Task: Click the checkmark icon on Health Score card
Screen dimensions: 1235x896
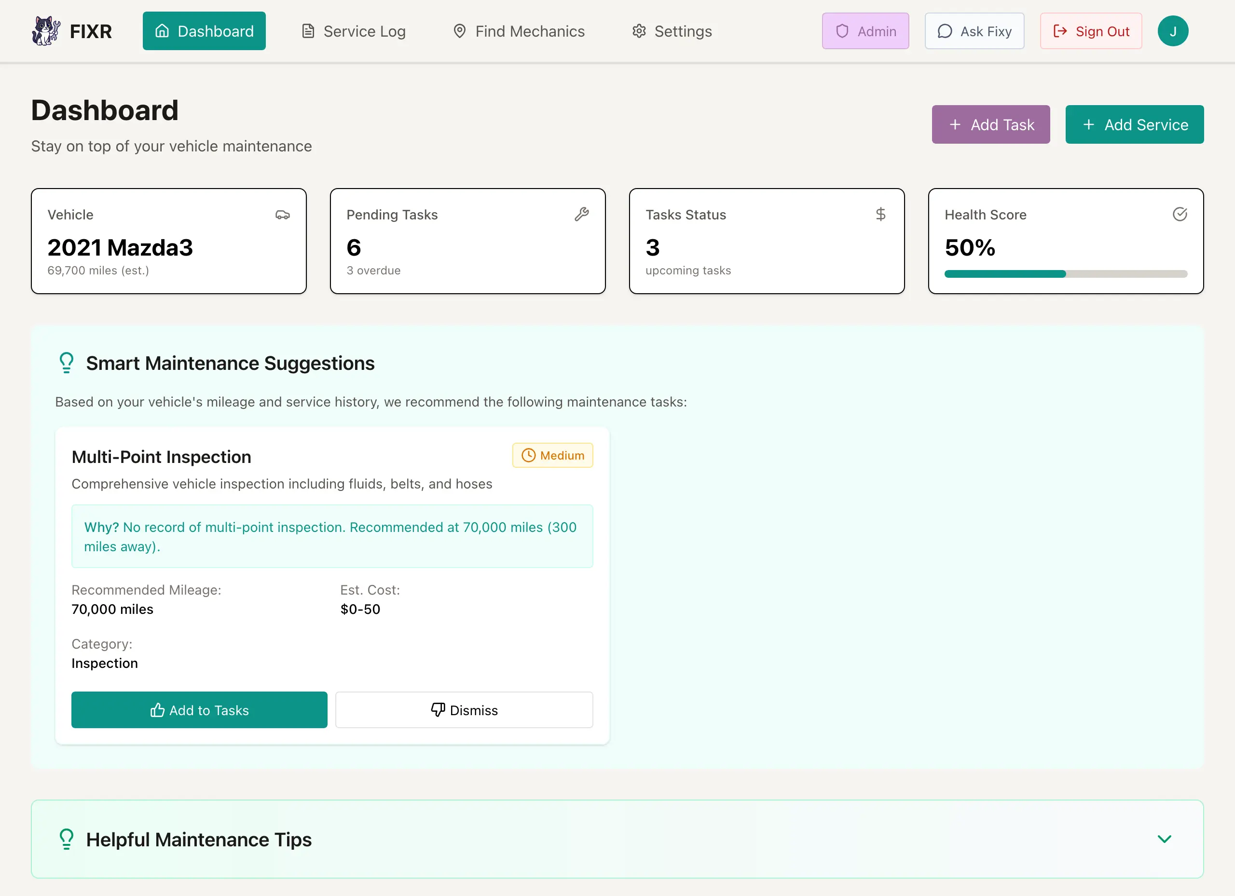Action: point(1180,214)
